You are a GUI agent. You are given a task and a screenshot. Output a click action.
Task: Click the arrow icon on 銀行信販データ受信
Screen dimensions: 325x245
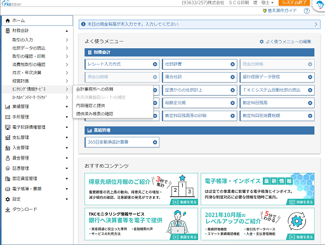[310, 77]
